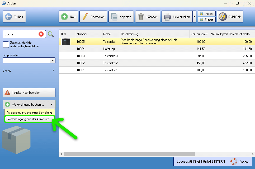This screenshot has width=255, height=169.
Task: Click the horizontal scrollbar of table
Action: 129,154
